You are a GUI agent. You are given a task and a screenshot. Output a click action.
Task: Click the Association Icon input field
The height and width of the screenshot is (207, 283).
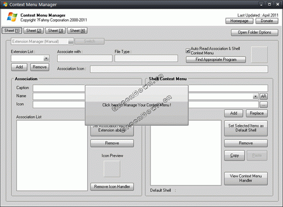(179, 69)
